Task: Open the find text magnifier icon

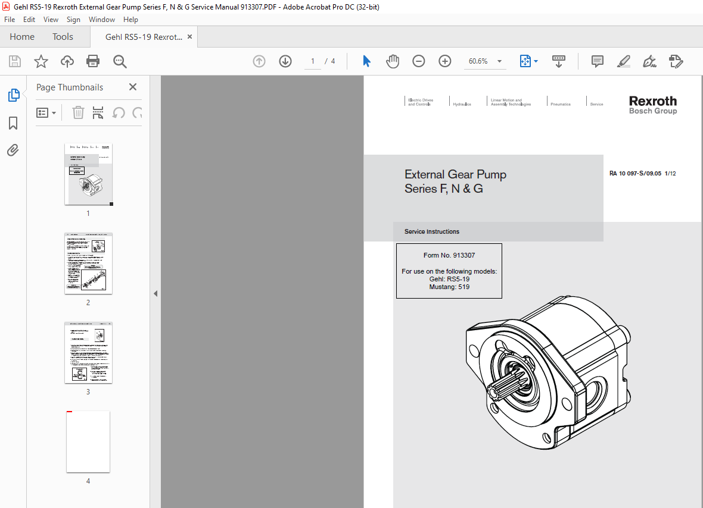Action: tap(120, 61)
